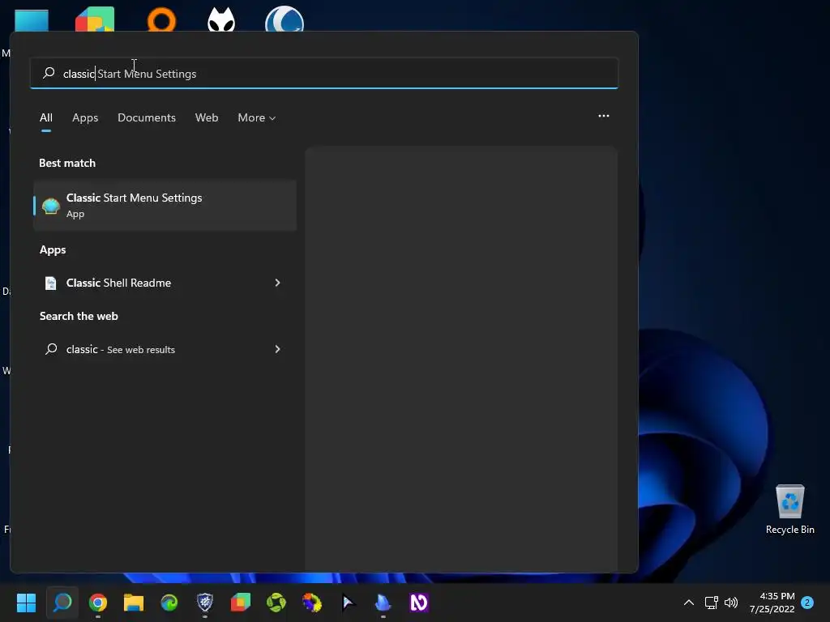The image size is (830, 622).
Task: Open the three-dot options menu
Action: [x=603, y=116]
